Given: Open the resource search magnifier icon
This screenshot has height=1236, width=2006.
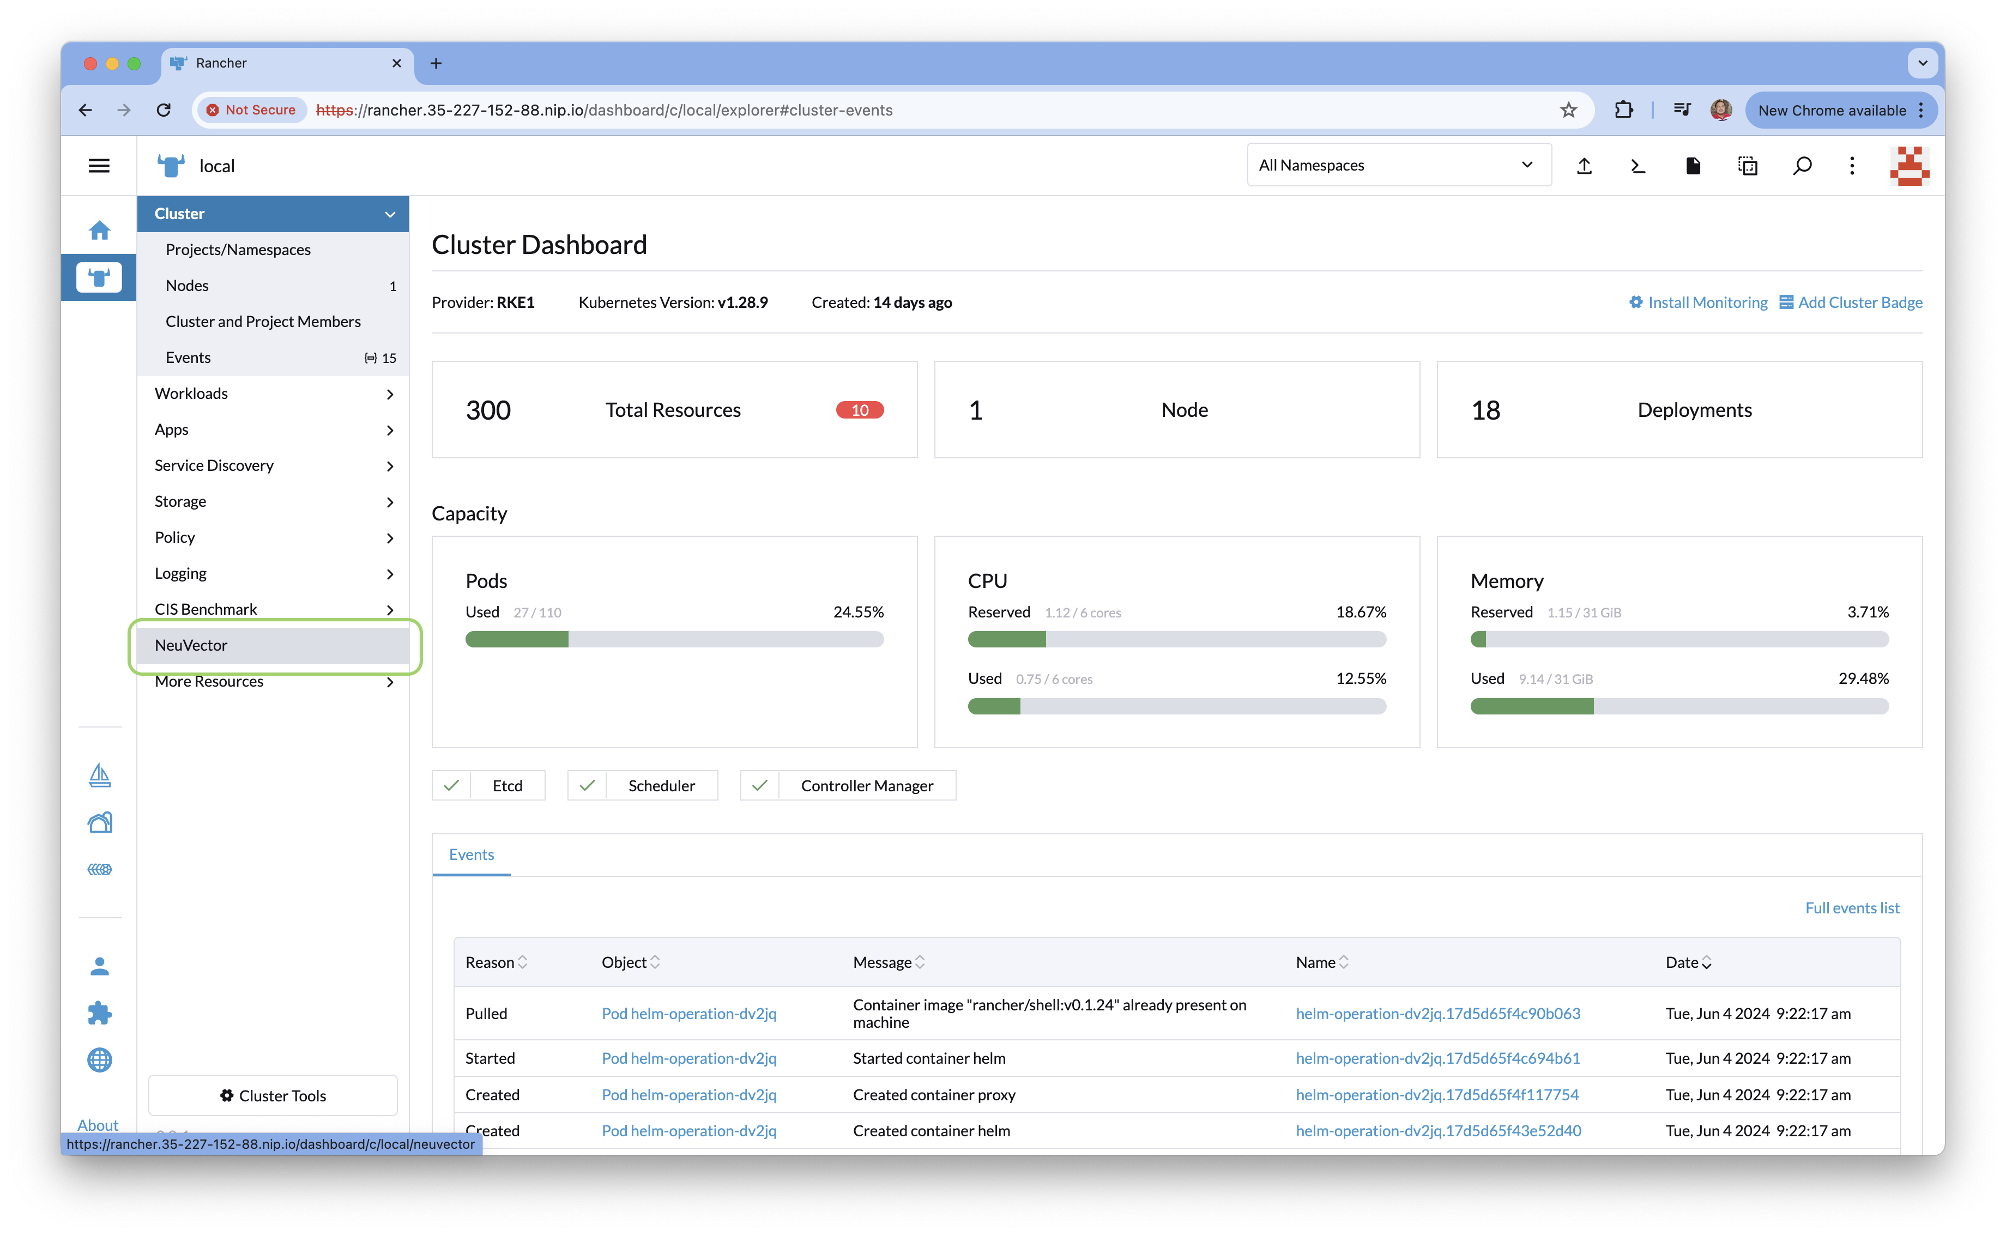Looking at the screenshot, I should click(1802, 166).
